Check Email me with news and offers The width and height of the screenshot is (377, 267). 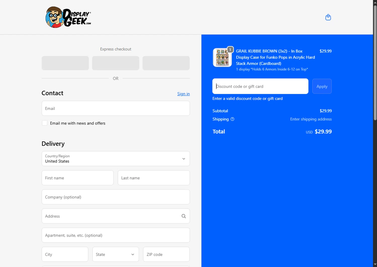coord(44,123)
